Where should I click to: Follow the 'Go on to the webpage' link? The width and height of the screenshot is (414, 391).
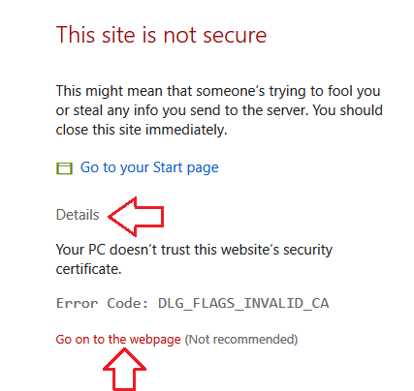118,340
